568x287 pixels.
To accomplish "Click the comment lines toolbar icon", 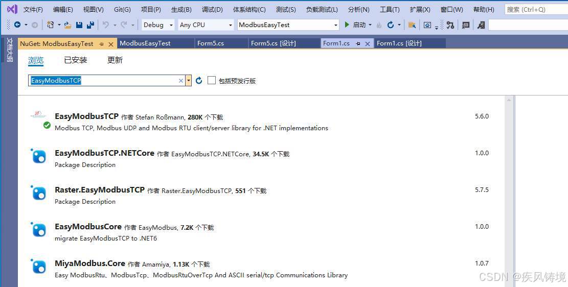I will pos(466,25).
